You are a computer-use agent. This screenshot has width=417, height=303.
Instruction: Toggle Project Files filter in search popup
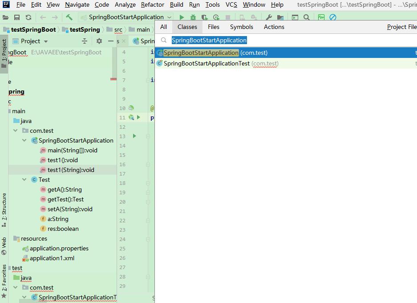point(402,27)
